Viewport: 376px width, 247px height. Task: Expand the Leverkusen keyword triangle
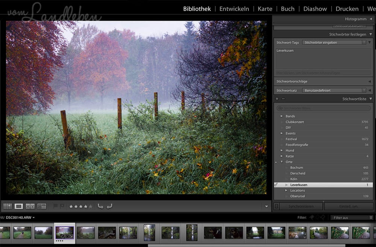point(286,185)
